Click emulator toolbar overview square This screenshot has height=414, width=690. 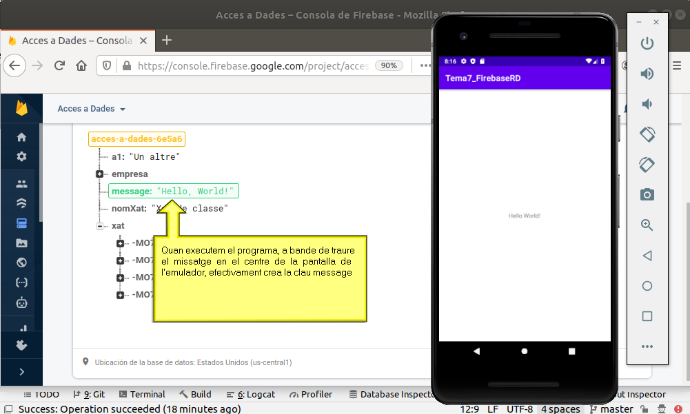click(x=647, y=316)
